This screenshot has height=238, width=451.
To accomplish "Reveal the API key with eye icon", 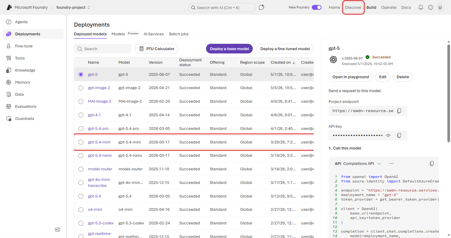I will 388,136.
